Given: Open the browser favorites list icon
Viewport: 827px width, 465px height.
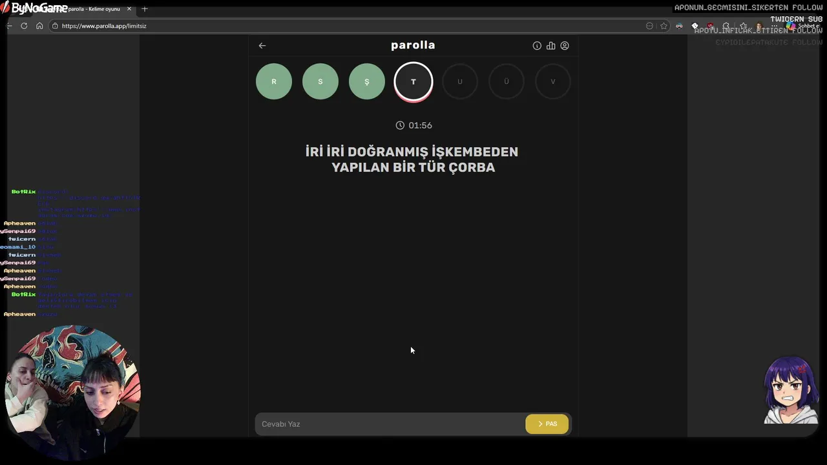Looking at the screenshot, I should click(x=744, y=26).
